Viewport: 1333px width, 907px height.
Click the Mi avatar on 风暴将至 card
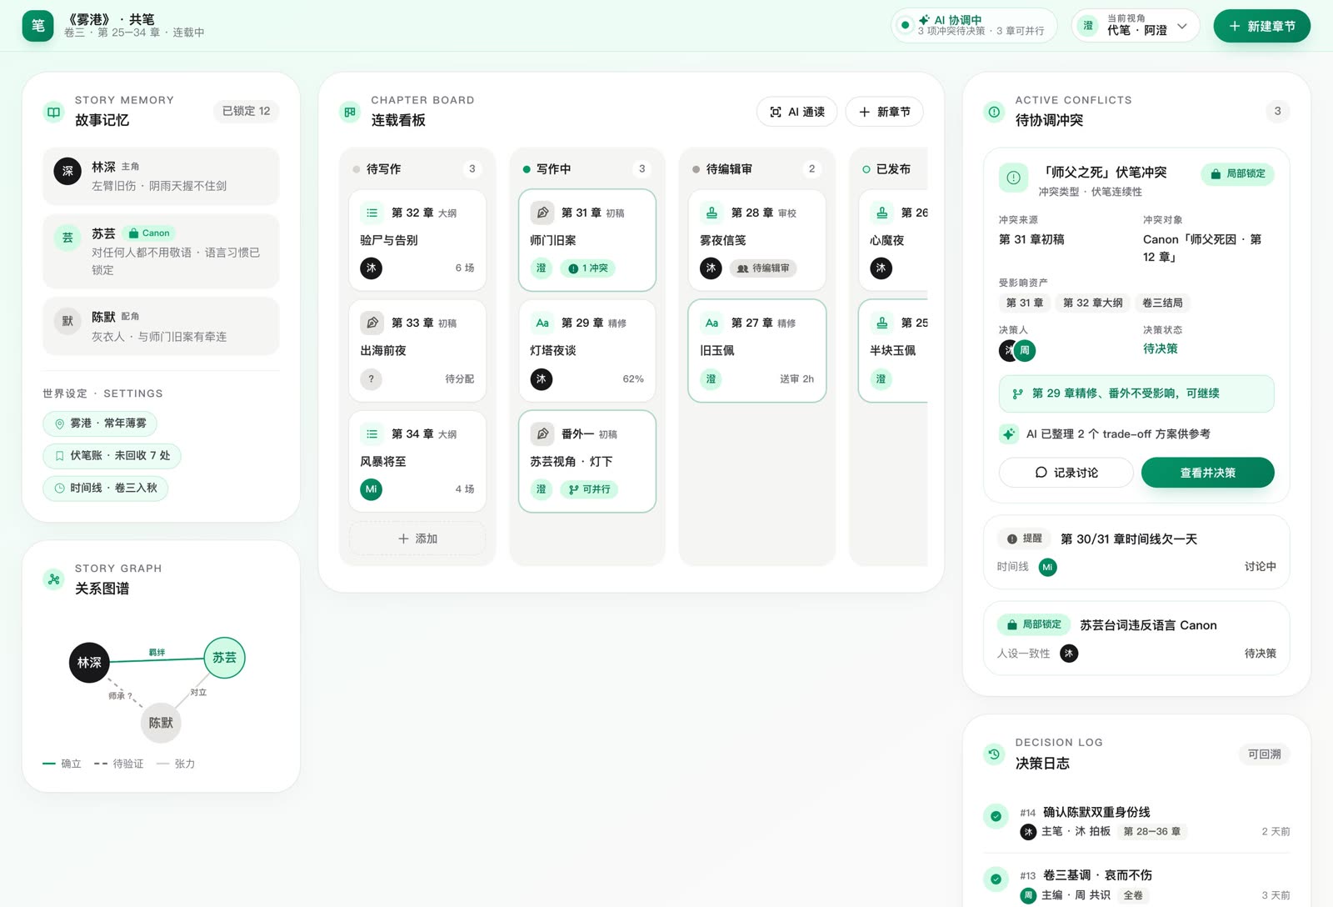point(372,489)
